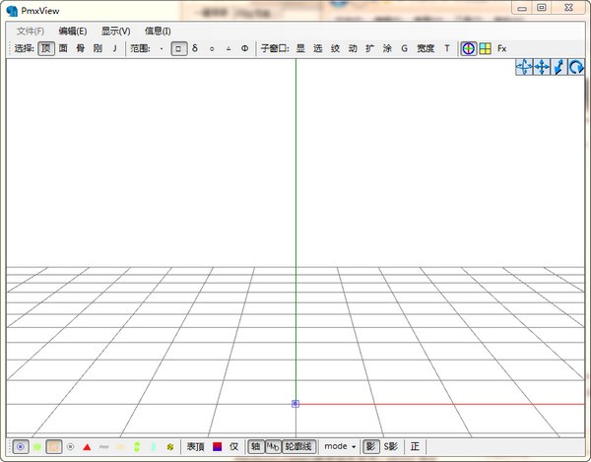Select the square range selection box
This screenshot has height=462, width=591.
tap(178, 48)
